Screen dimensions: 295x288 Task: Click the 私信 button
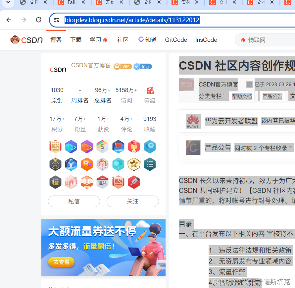point(74,201)
